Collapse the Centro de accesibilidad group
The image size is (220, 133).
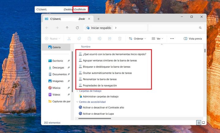coord(77,102)
